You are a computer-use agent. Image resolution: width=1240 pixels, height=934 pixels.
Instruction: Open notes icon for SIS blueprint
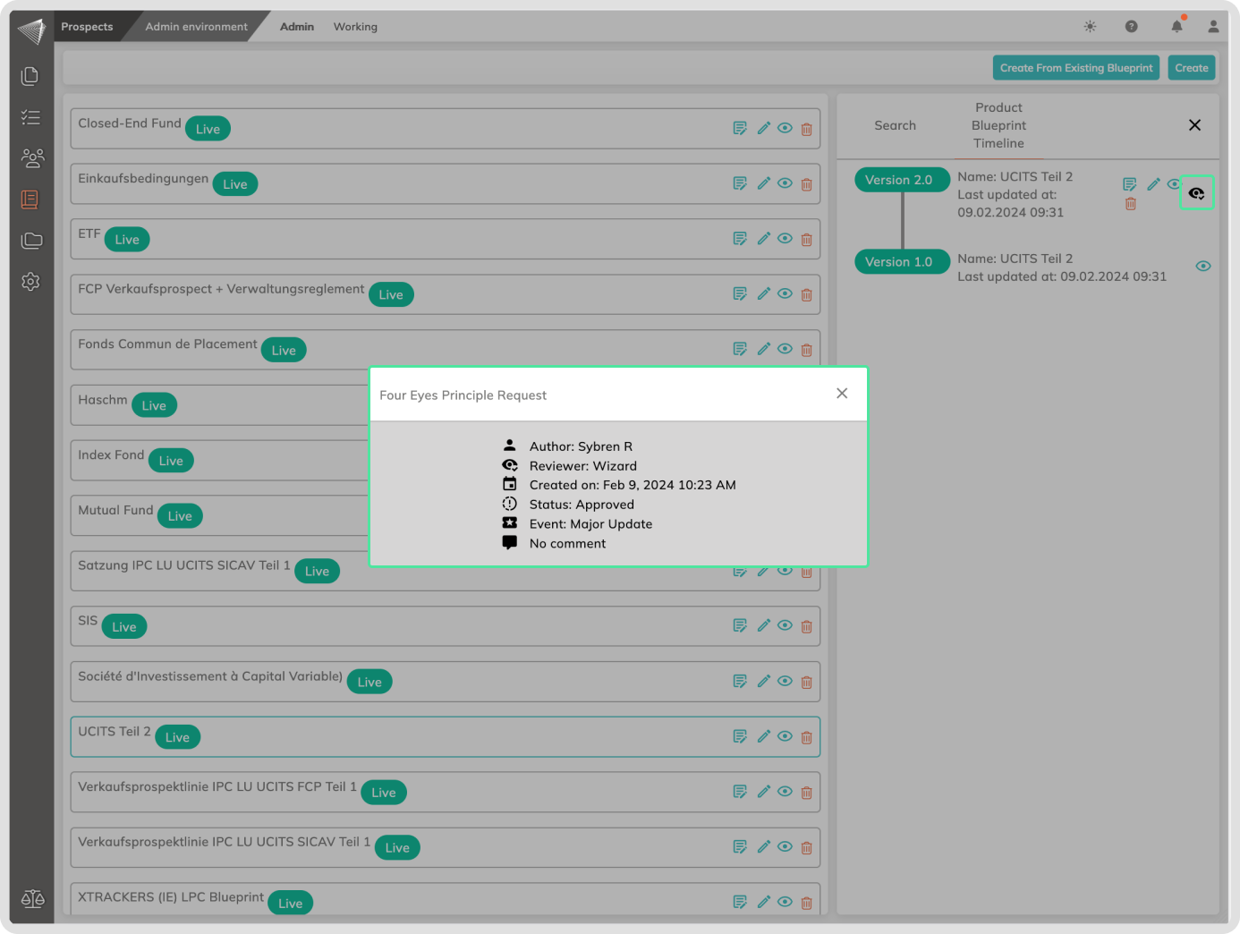[x=740, y=625]
